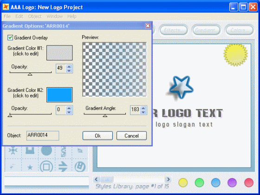Select the rounded square in circle icon

click(46, 167)
